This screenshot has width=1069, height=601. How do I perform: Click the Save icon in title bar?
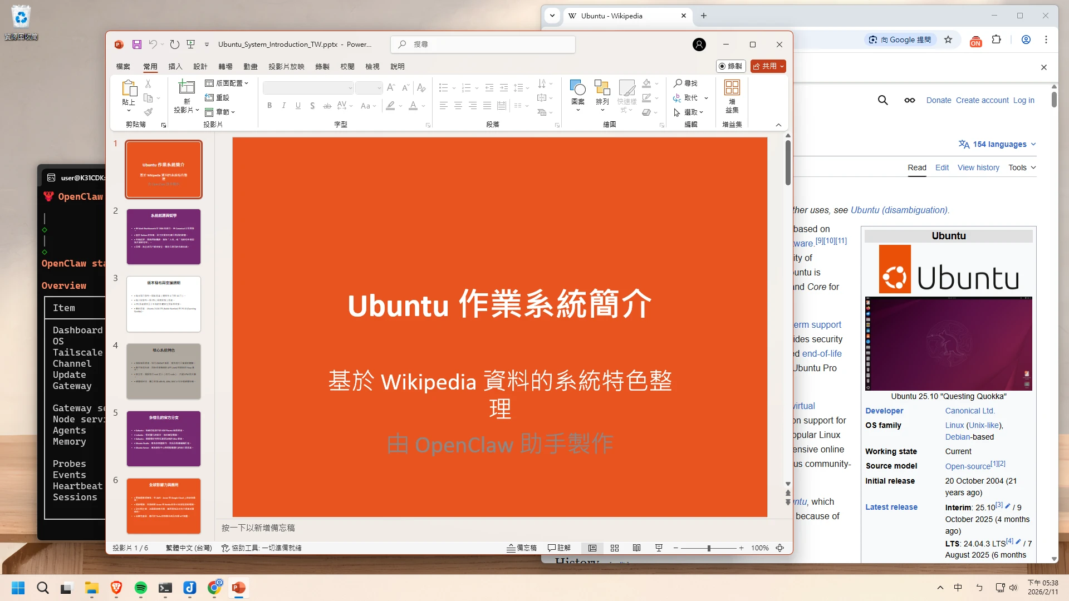click(x=137, y=45)
